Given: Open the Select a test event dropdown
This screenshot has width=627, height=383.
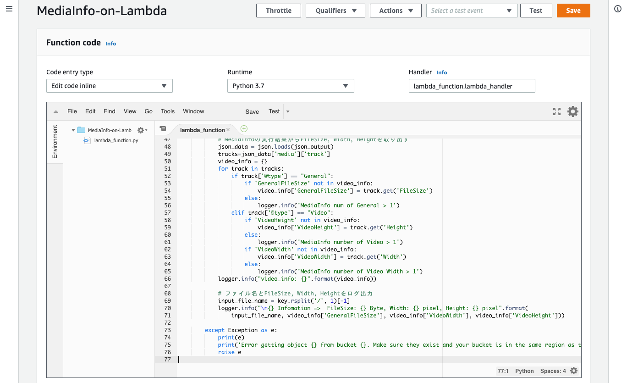Looking at the screenshot, I should tap(472, 10).
